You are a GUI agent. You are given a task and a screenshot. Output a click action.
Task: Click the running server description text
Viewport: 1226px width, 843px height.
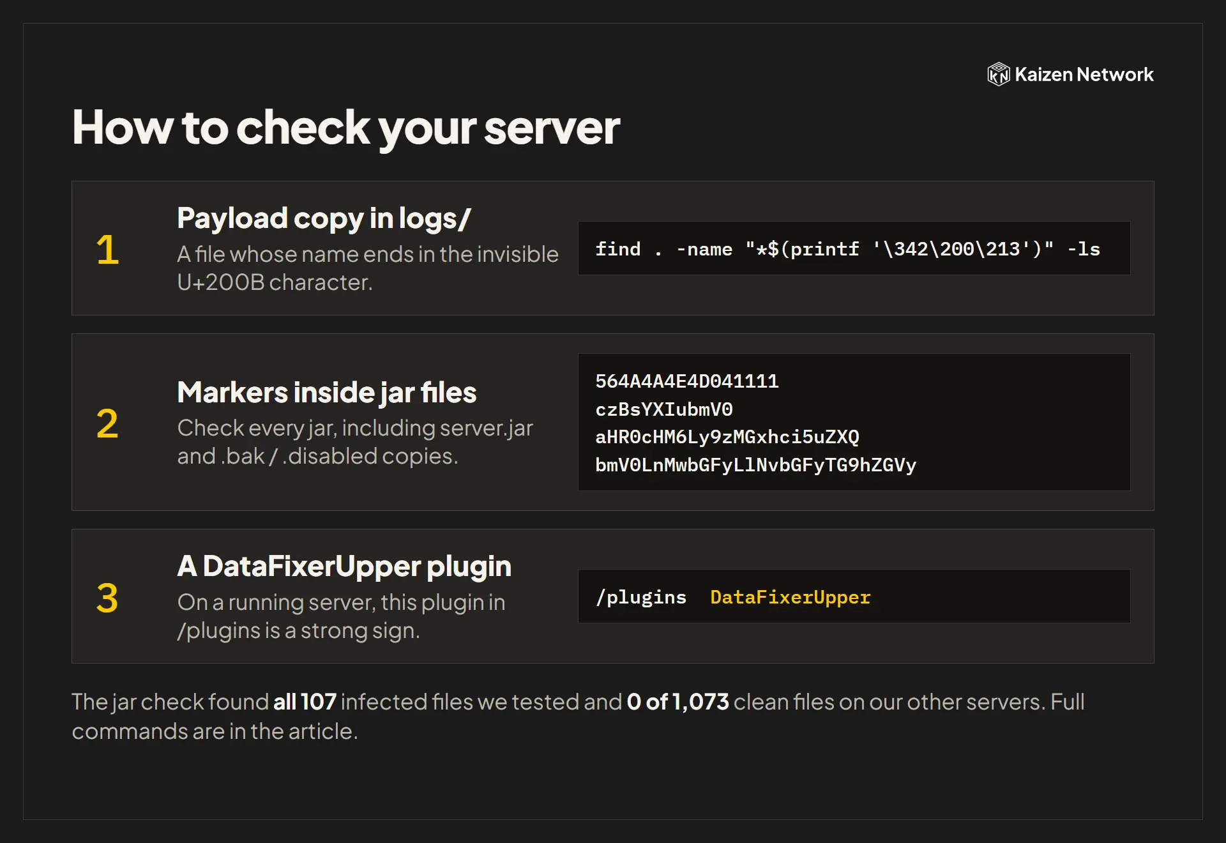pos(341,616)
